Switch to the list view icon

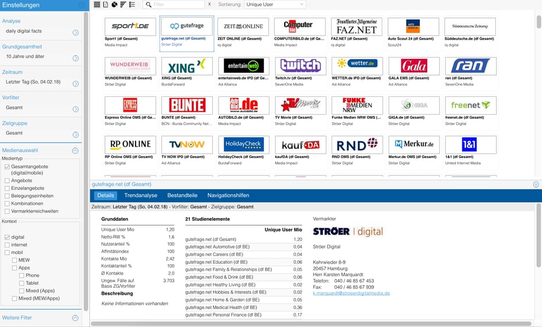(132, 5)
